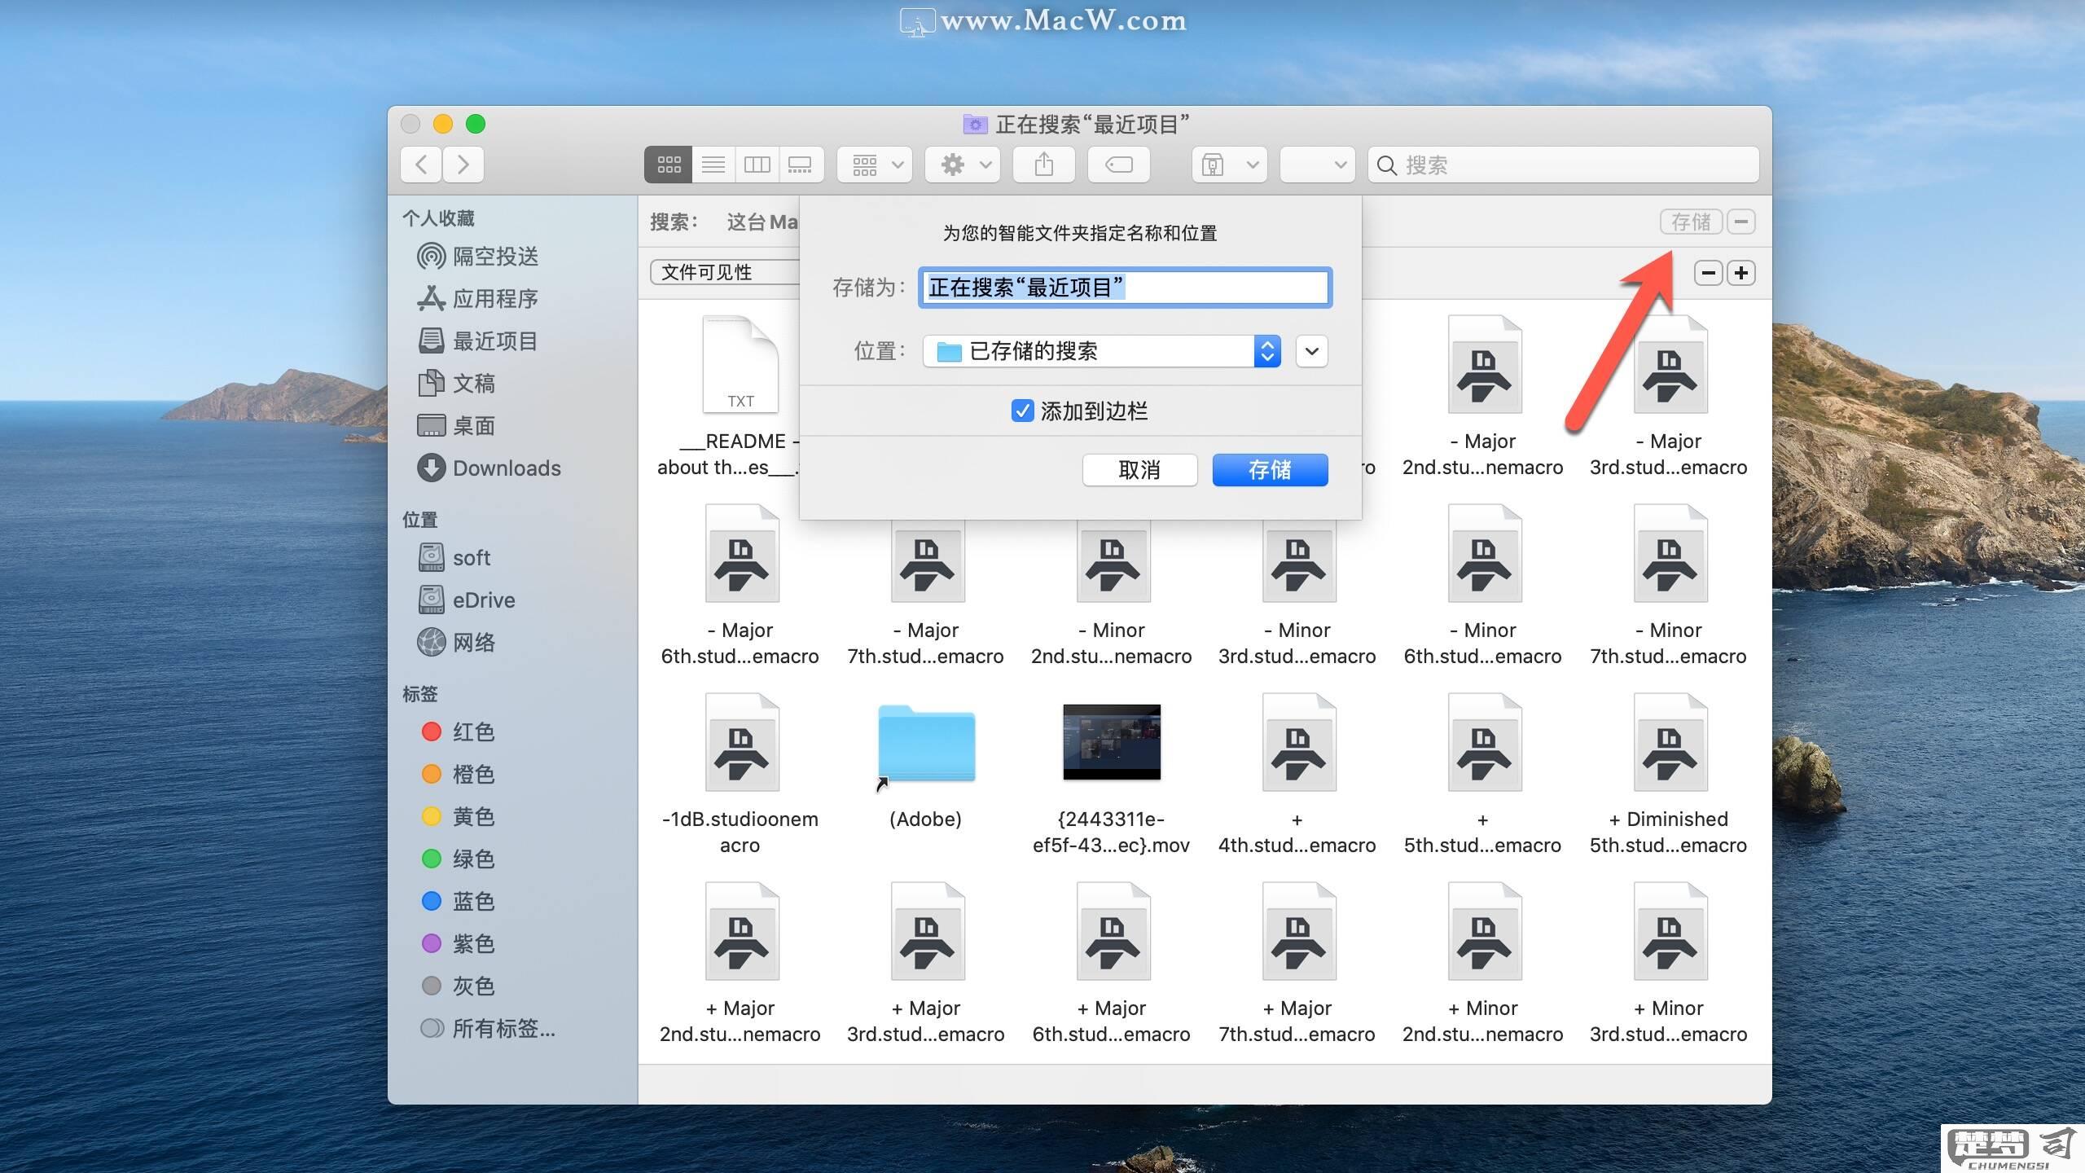The width and height of the screenshot is (2085, 1173).
Task: Show 所有标签 in sidebar
Action: tap(487, 1029)
